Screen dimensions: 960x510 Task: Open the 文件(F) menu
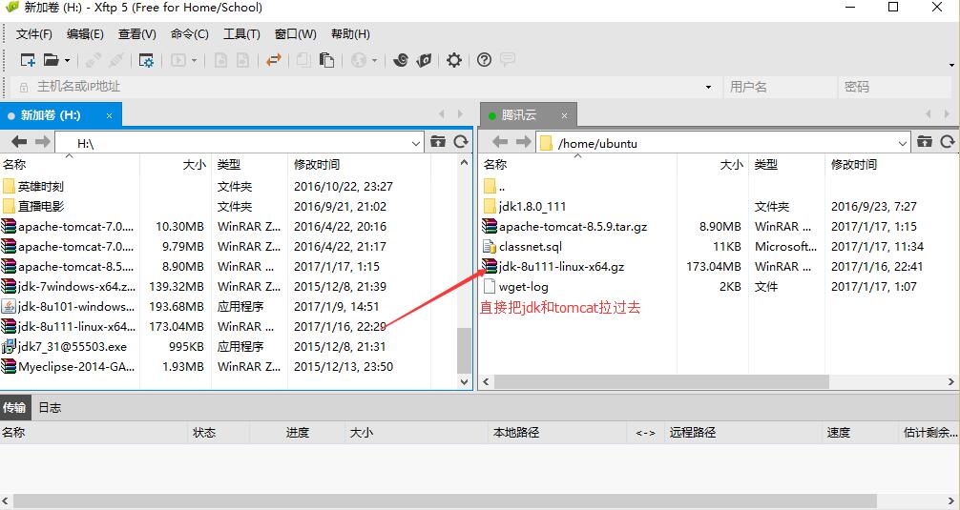coord(33,34)
